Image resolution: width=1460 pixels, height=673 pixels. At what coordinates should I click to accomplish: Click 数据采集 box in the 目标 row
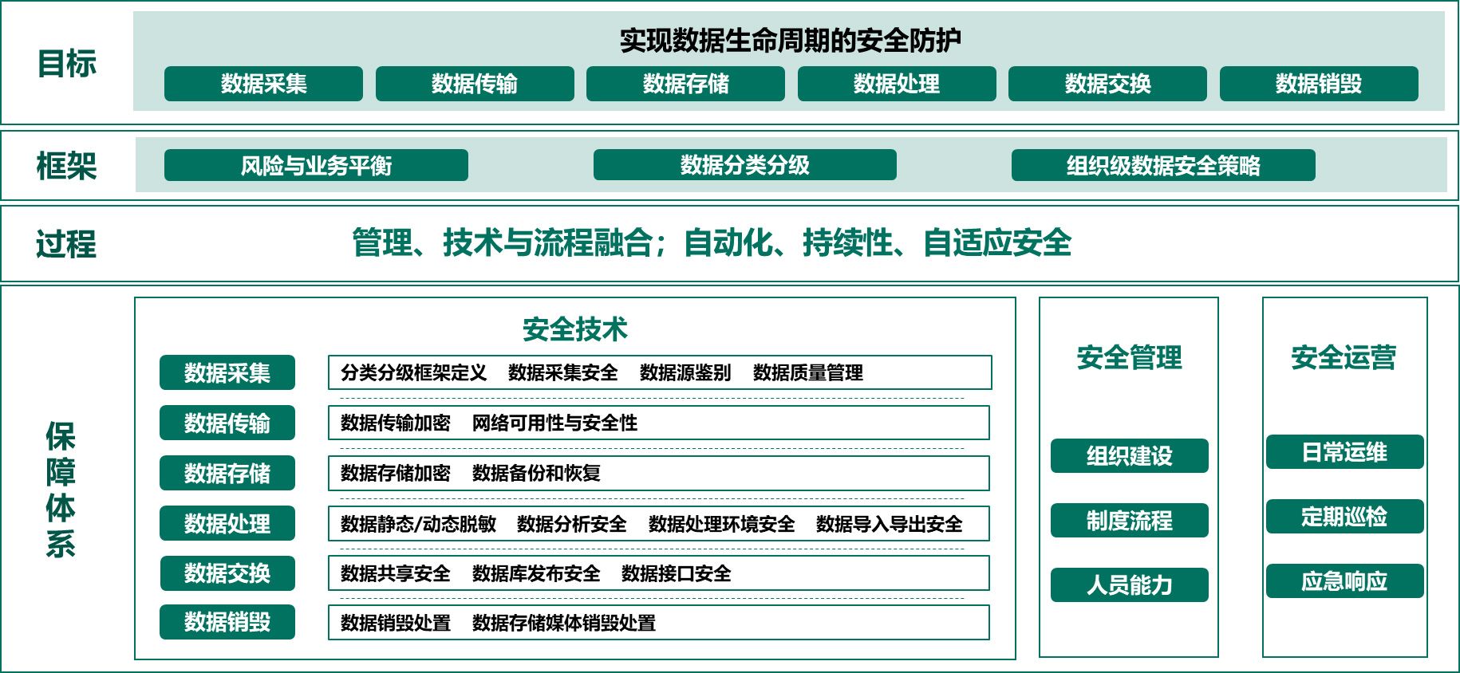coord(263,84)
